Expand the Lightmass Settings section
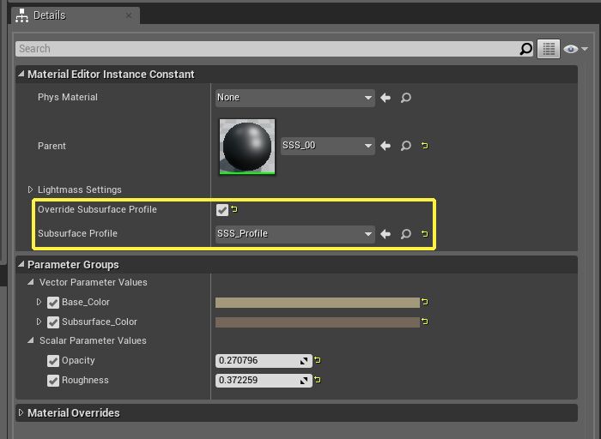The height and width of the screenshot is (439, 601). pos(31,189)
